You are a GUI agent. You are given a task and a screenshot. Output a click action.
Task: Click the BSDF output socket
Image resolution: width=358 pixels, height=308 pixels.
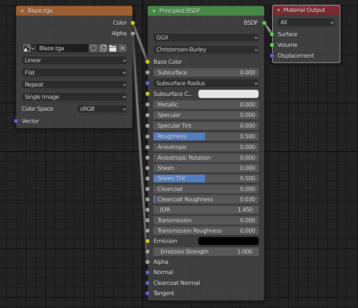click(264, 23)
